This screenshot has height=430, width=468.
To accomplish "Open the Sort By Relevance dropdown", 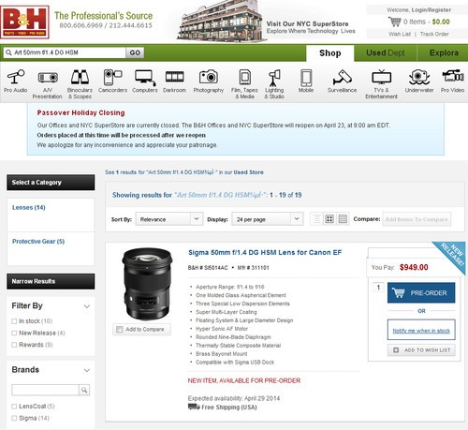I will click(x=169, y=219).
